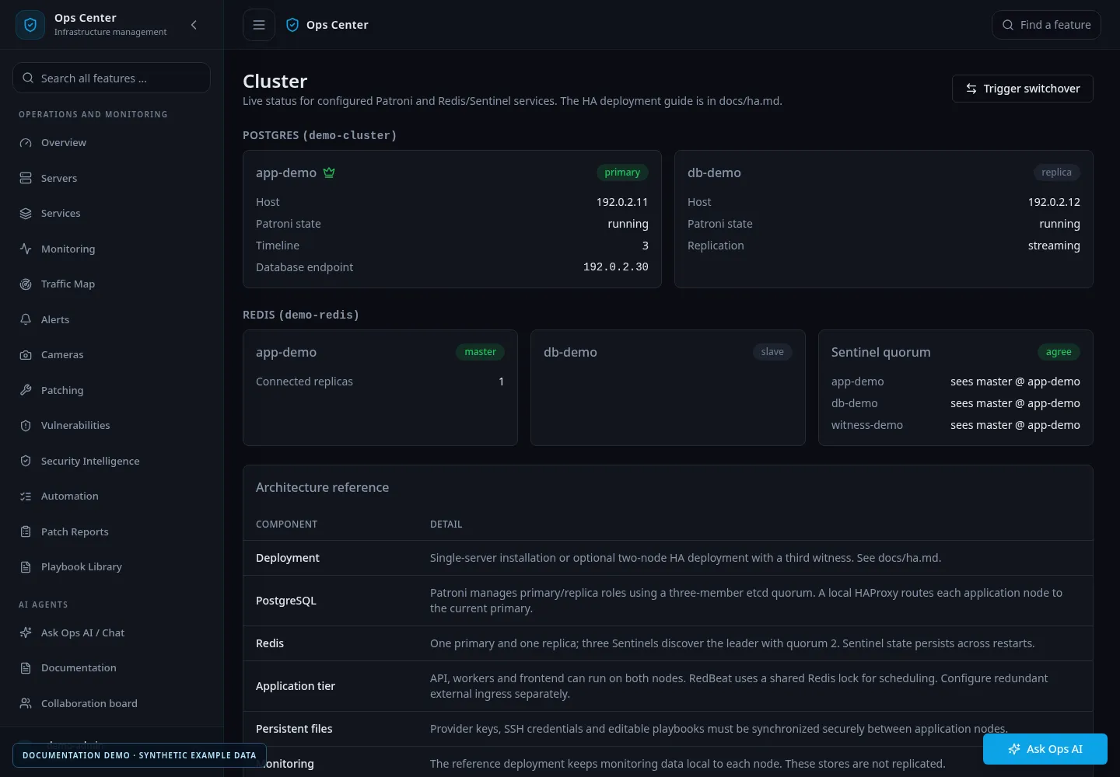Open the Monitoring section
Screen dimensions: 1120x777
point(111,249)
